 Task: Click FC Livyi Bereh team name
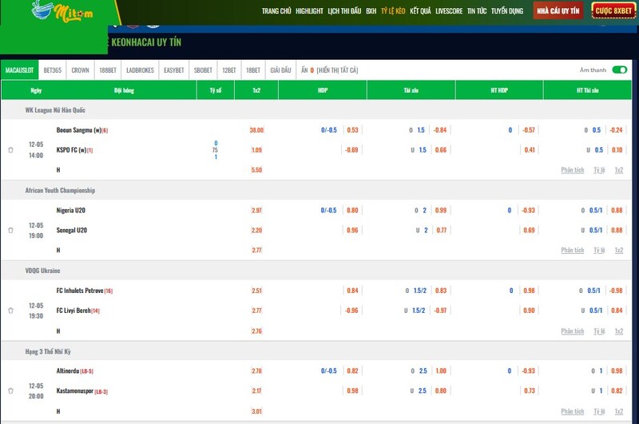(73, 311)
